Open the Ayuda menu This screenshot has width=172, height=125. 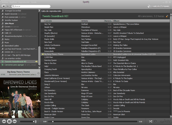click(34, 2)
